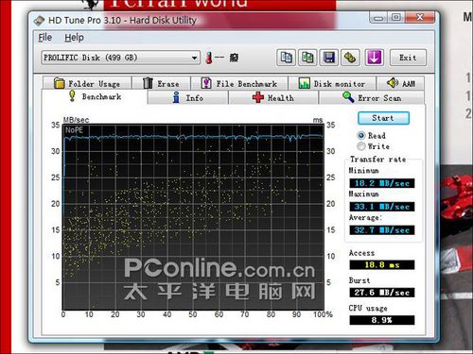This screenshot has height=354, width=473.
Task: Maximize the HD Tune Pro window
Action: (396, 18)
